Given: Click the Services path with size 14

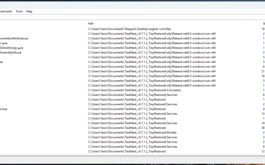Looking at the screenshot, I should click(x=132, y=123).
